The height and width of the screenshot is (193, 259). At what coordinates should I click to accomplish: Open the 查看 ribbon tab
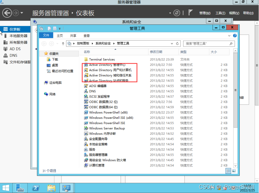pyautogui.click(x=87, y=36)
